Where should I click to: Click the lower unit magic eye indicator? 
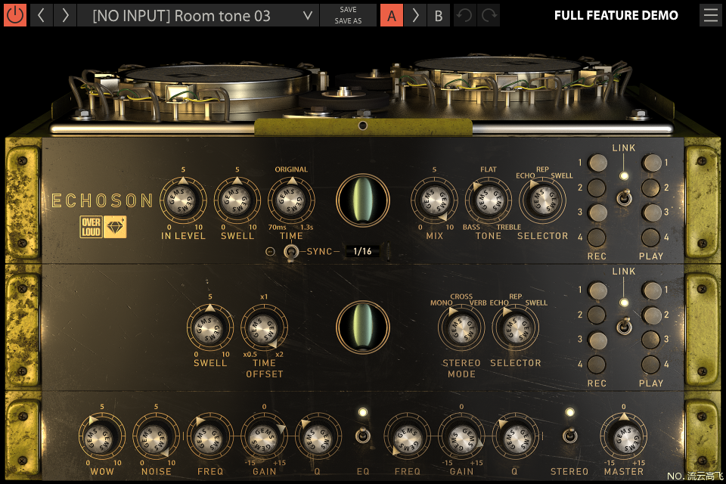click(x=363, y=328)
